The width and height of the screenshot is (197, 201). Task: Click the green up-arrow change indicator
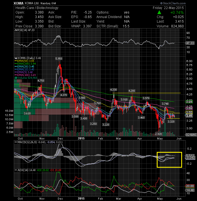[x=159, y=12]
